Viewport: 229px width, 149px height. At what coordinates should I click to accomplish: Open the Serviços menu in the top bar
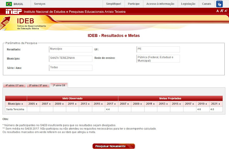(x=39, y=4)
